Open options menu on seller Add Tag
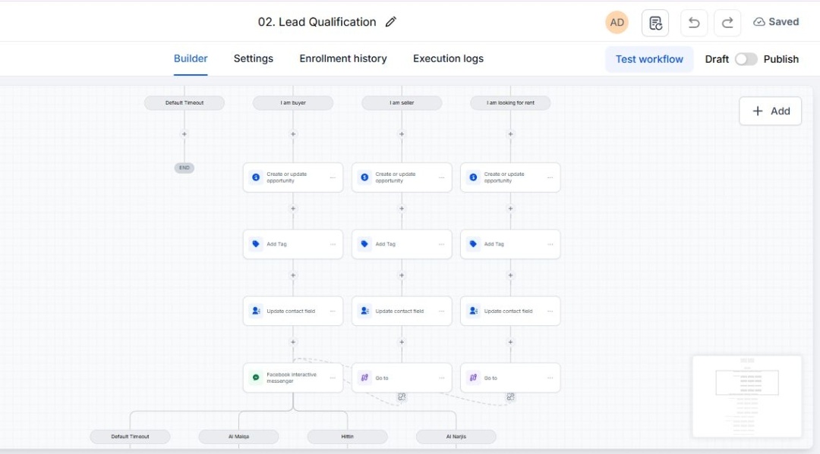820x454 pixels. point(441,244)
